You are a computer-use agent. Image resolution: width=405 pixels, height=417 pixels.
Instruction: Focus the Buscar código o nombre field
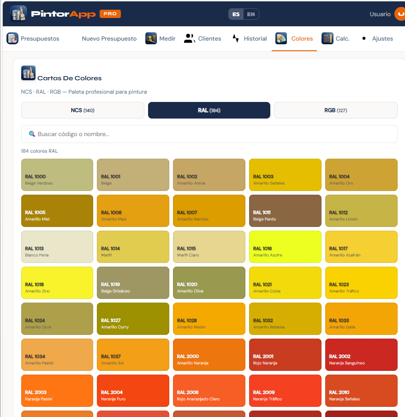[x=209, y=134]
